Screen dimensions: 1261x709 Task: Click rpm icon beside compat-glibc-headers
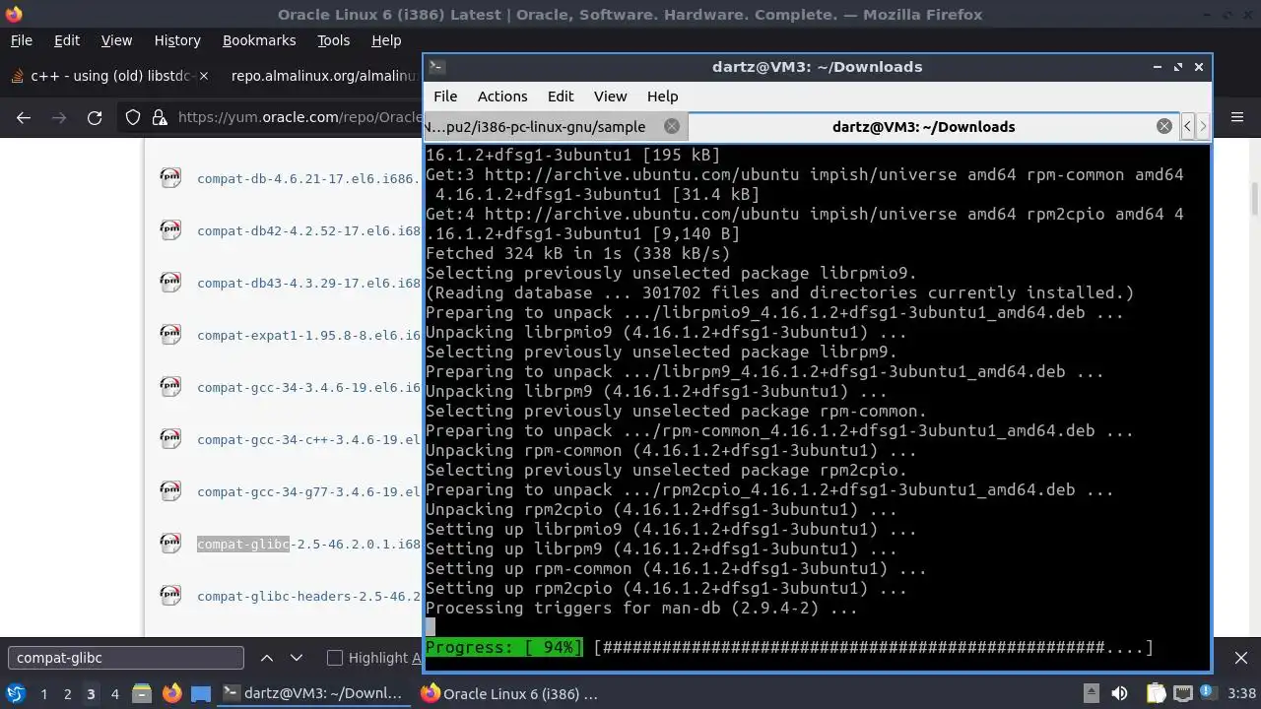(170, 595)
